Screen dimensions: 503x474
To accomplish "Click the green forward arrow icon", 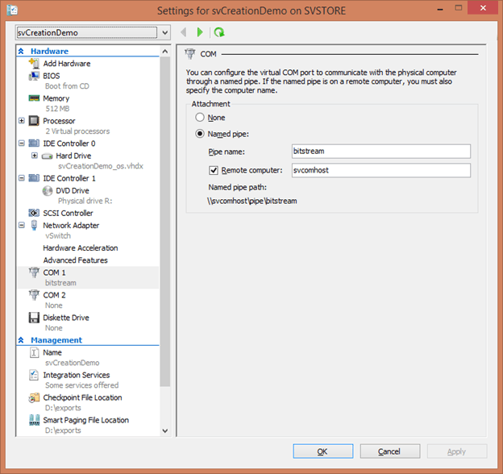I will (x=201, y=32).
